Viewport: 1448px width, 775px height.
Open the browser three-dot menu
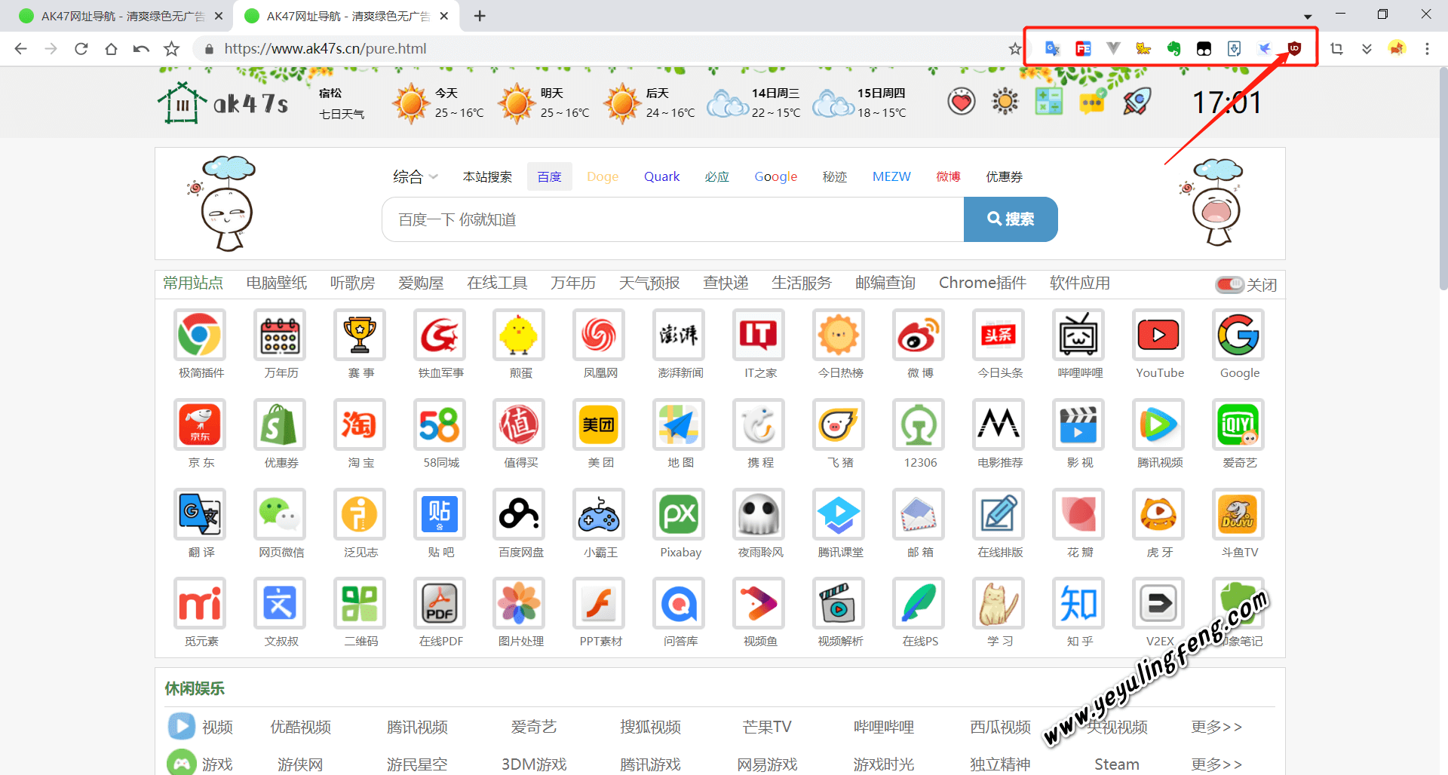click(x=1427, y=49)
